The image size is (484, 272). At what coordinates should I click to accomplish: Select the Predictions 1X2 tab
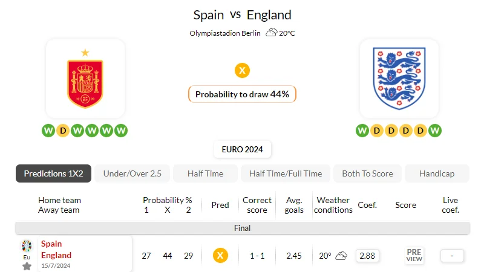click(x=53, y=173)
